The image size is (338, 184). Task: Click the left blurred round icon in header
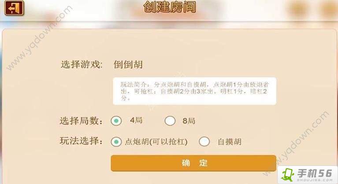[297, 8]
